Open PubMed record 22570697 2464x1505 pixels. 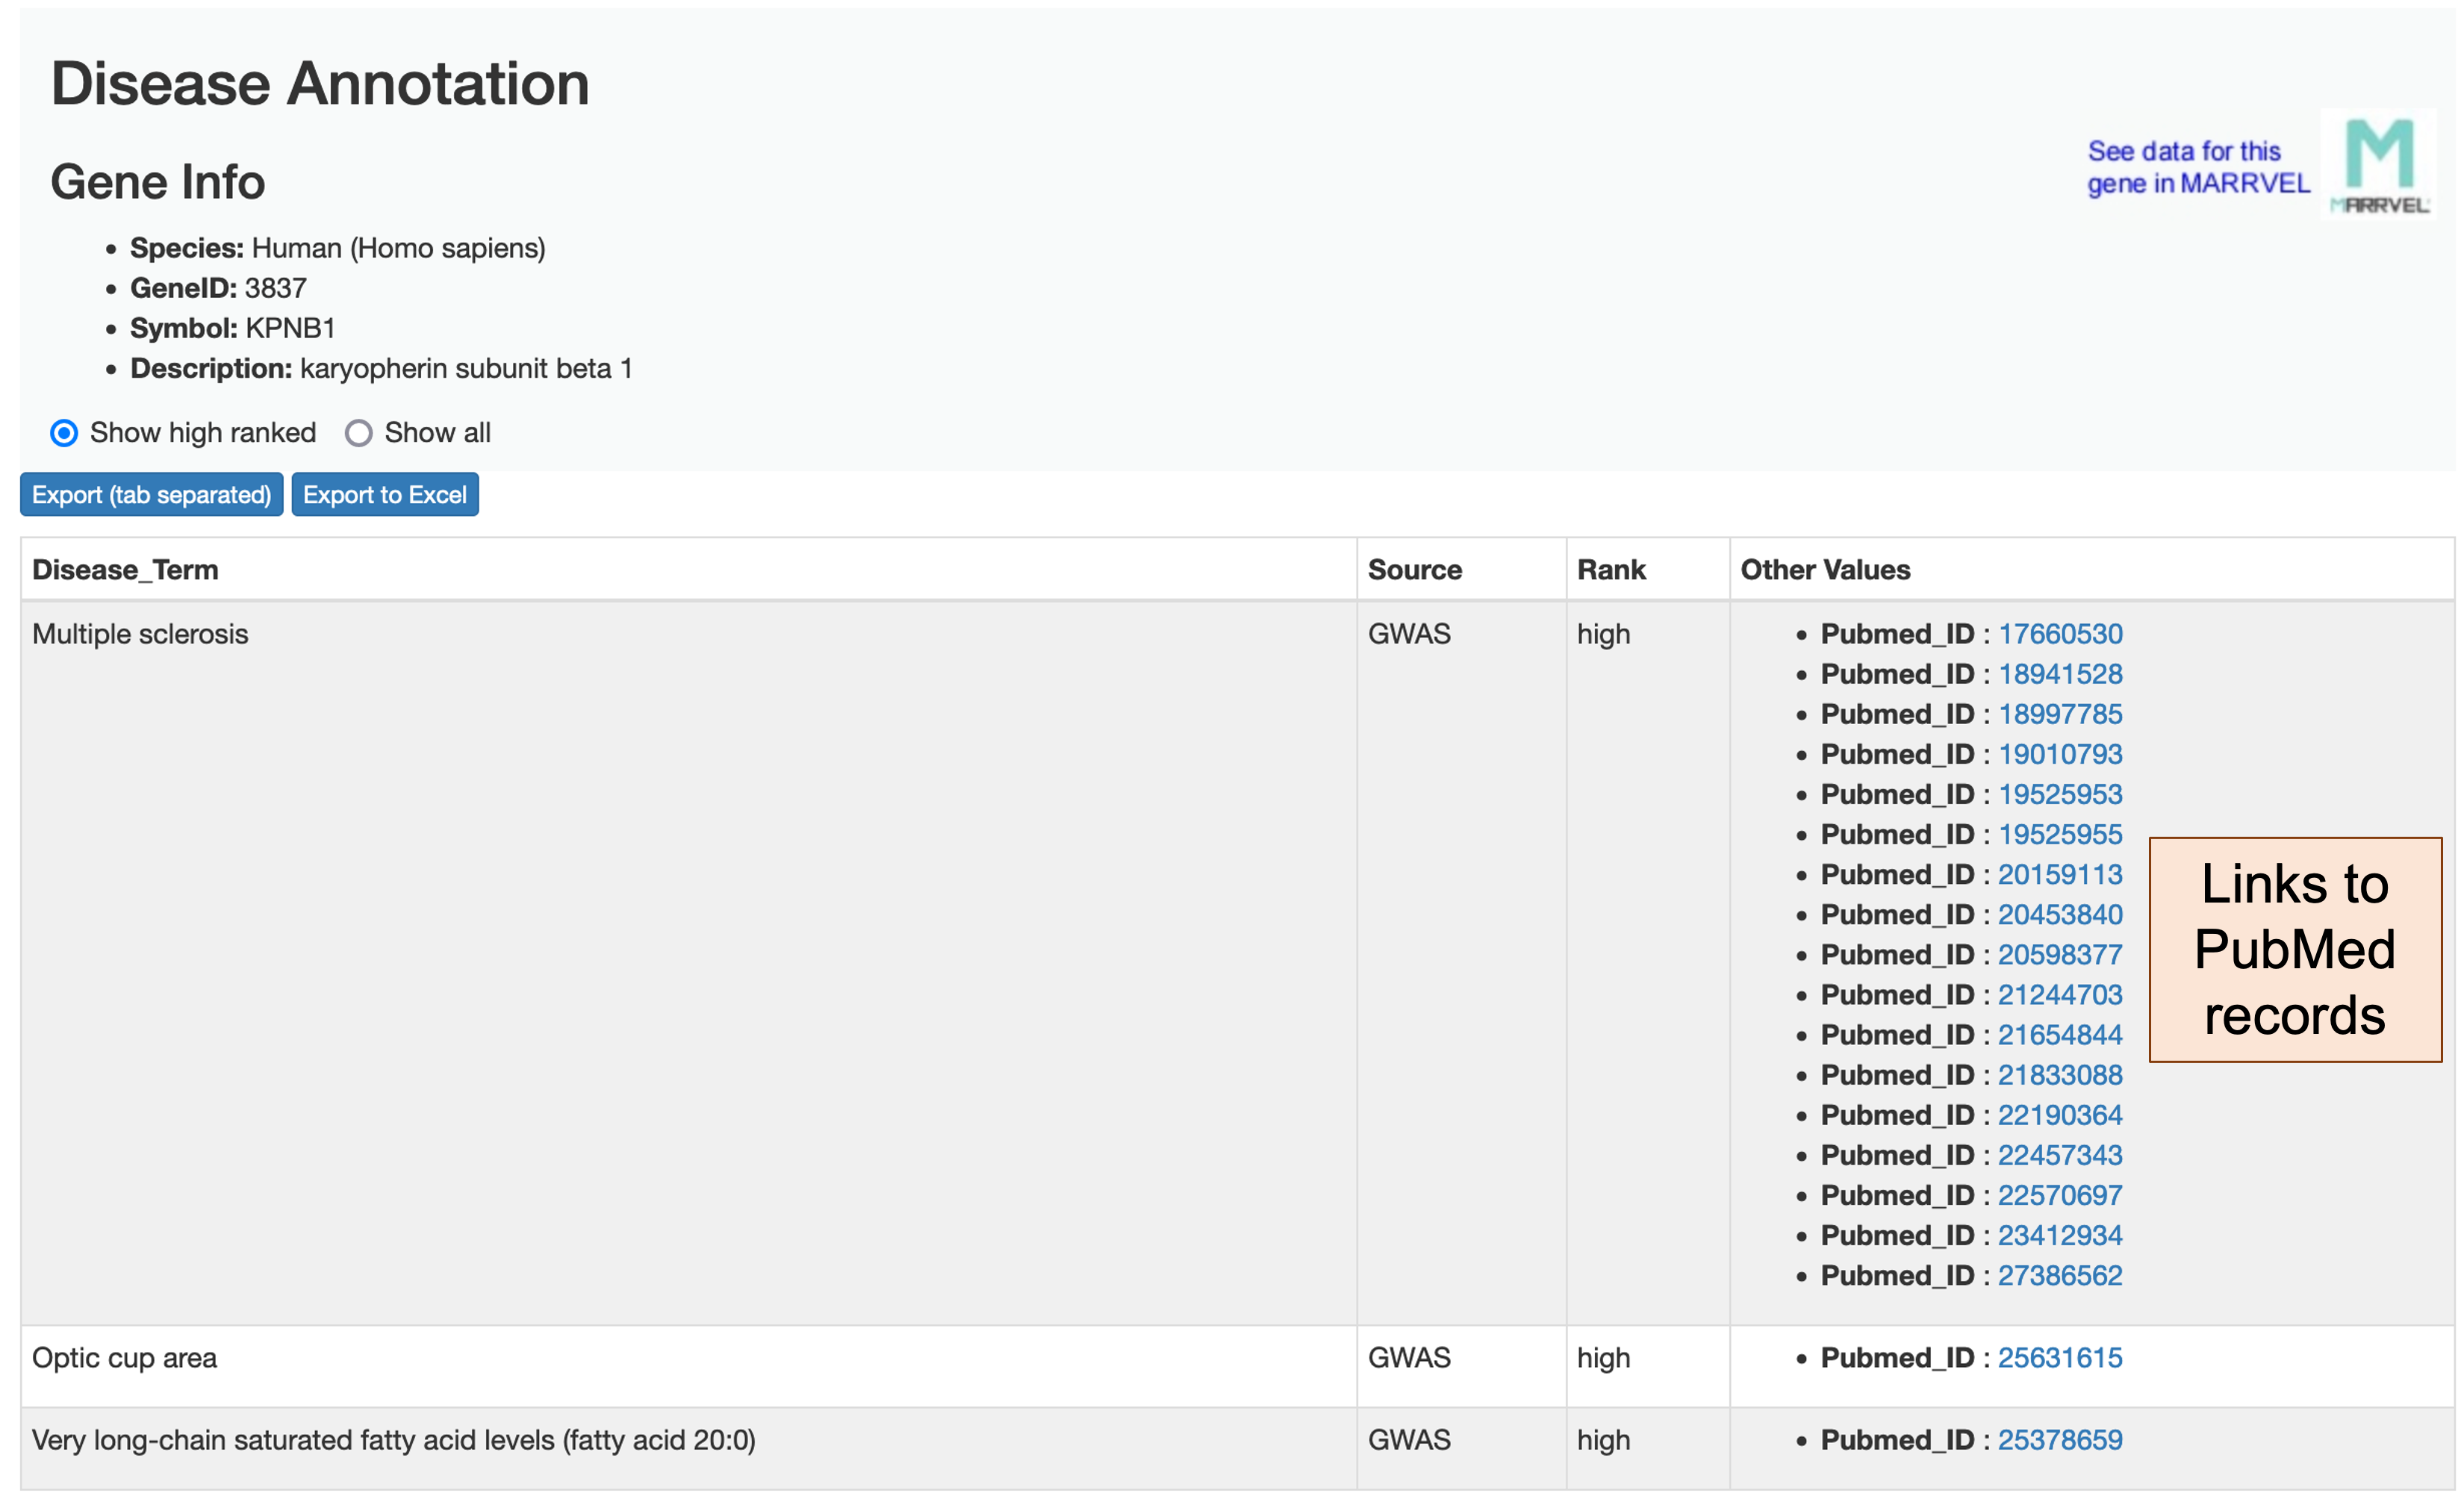point(2060,1195)
